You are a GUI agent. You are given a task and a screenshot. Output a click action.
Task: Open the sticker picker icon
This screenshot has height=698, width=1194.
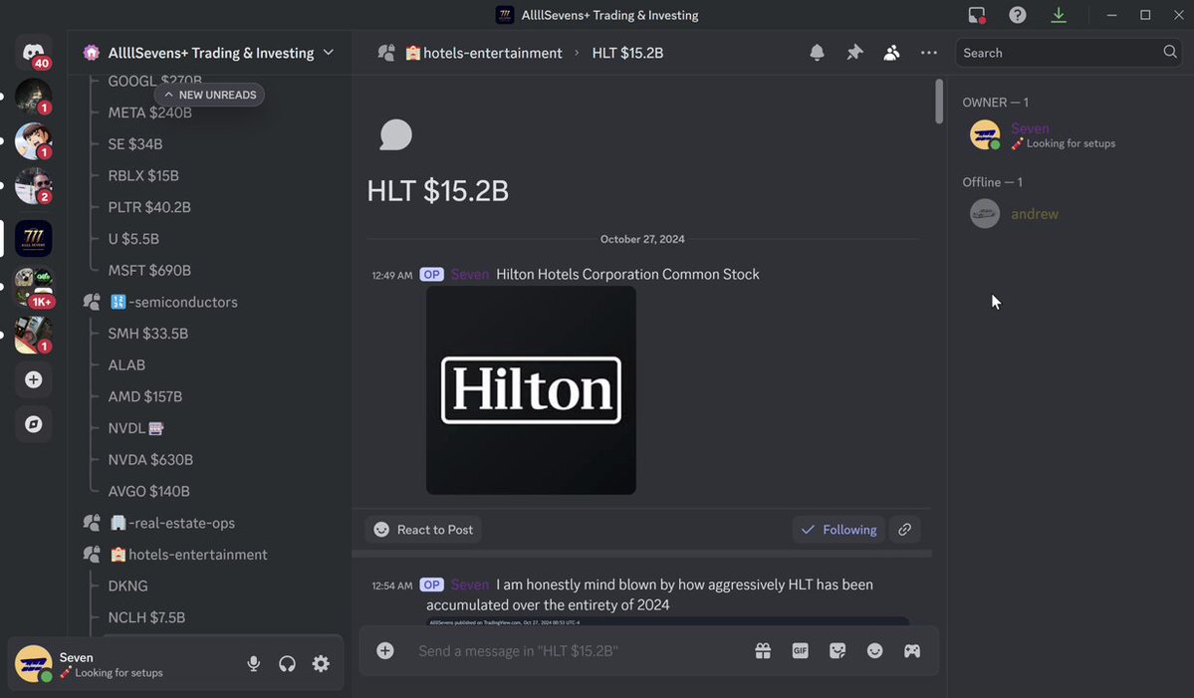coord(837,650)
